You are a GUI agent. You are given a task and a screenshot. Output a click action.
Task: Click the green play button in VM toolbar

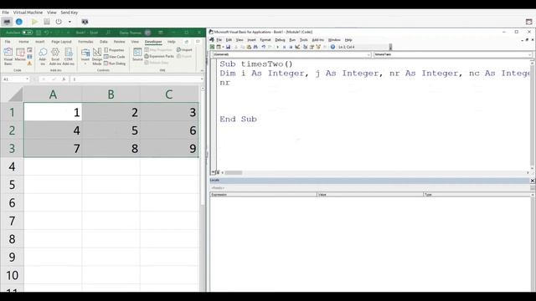[34, 22]
